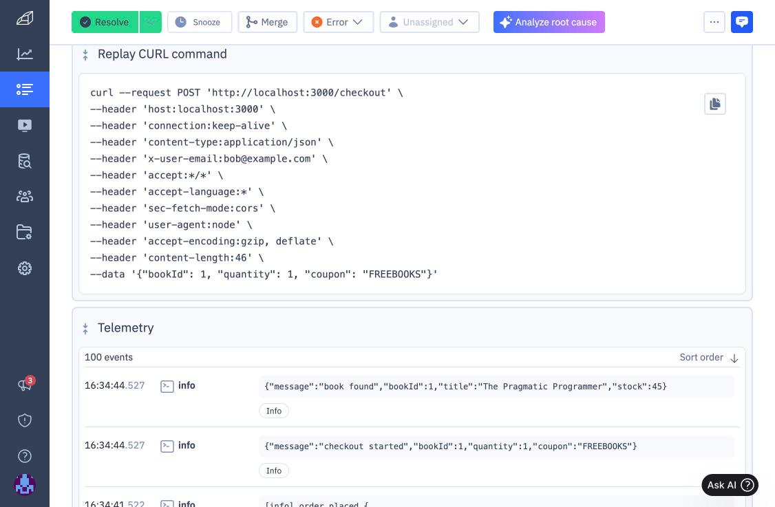Toggle the telemetry Sort order arrow
The image size is (775, 507).
(734, 358)
